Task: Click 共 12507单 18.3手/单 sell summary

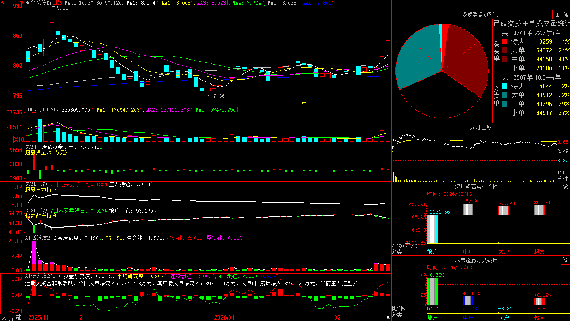Action: pos(531,77)
